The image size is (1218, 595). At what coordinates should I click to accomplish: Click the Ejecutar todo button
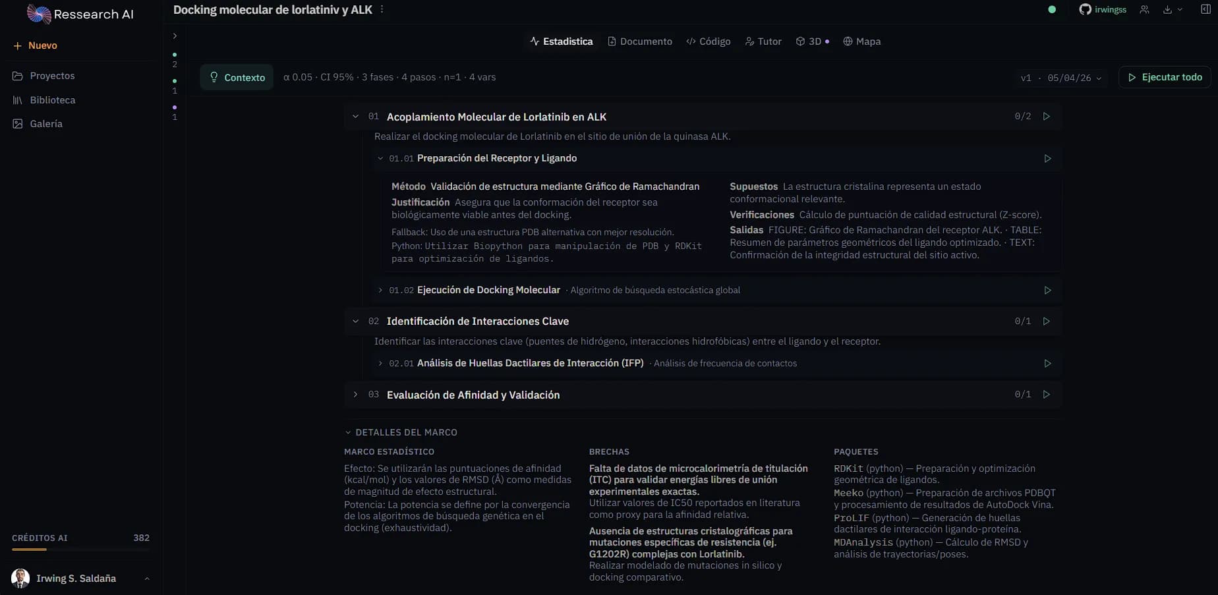pos(1165,78)
